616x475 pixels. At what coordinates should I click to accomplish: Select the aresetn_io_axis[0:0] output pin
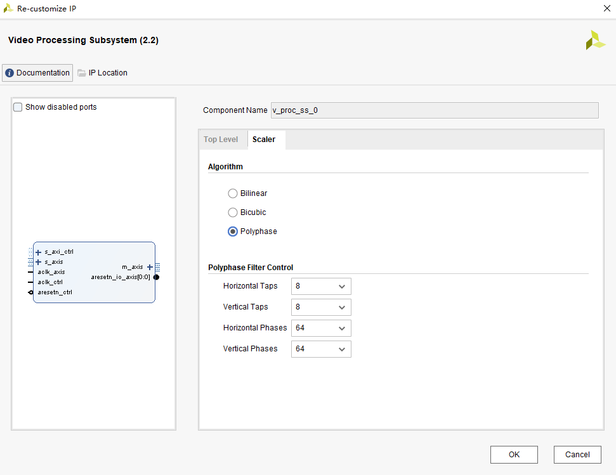tap(156, 277)
